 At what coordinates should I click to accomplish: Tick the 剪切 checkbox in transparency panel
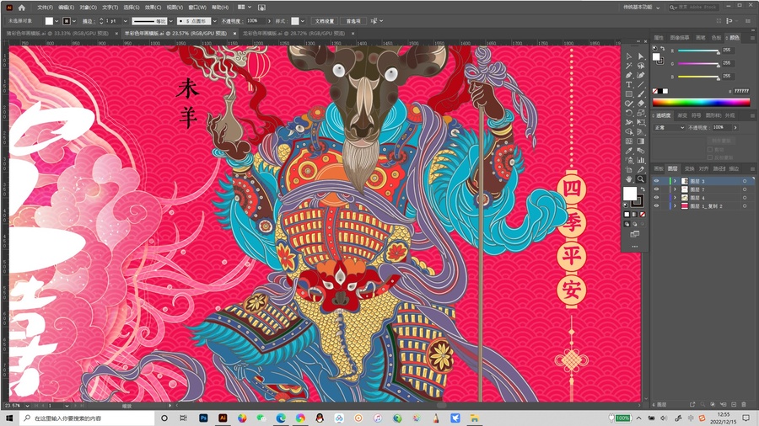[710, 150]
